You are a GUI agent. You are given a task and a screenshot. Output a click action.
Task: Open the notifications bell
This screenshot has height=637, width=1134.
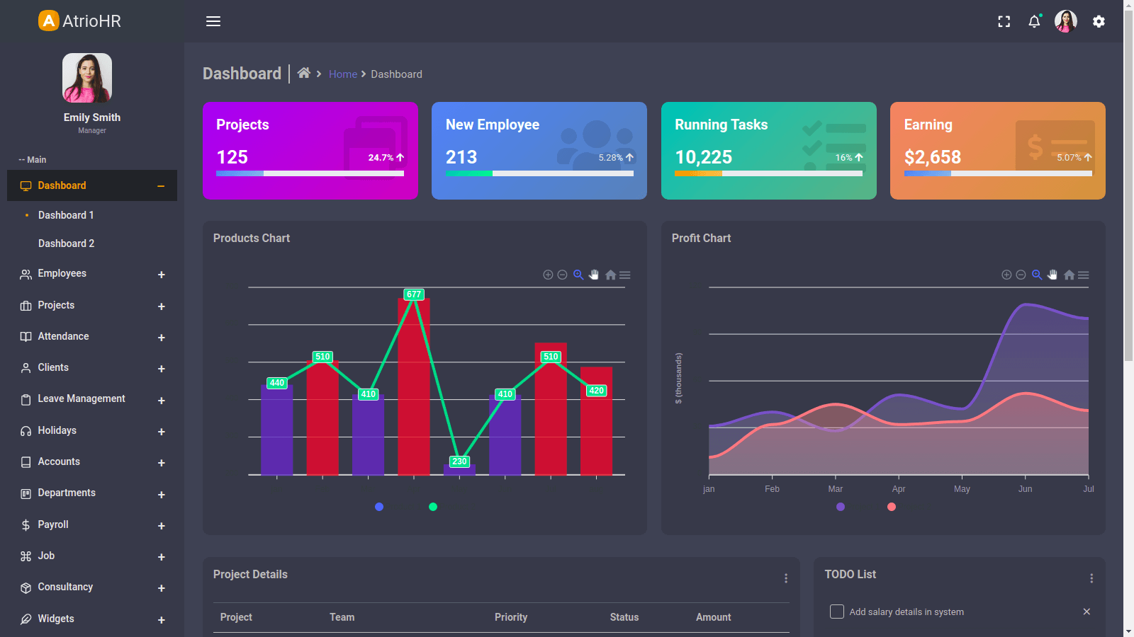tap(1034, 22)
